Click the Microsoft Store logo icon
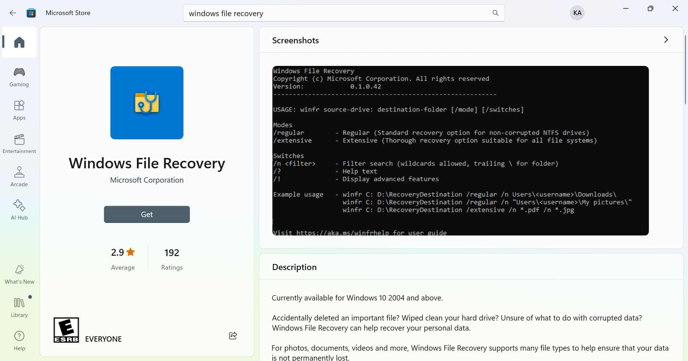Image resolution: width=688 pixels, height=361 pixels. 31,13
